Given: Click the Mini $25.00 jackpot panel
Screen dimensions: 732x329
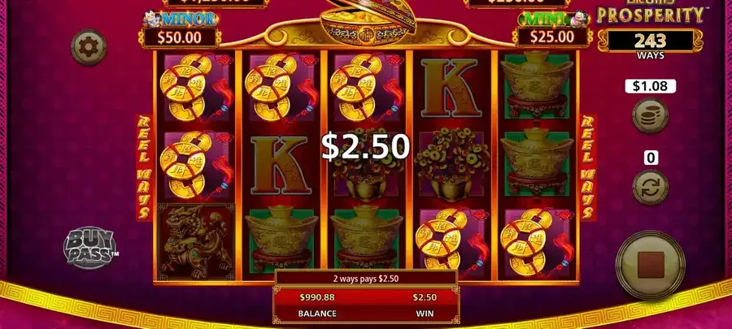Looking at the screenshot, I should click(x=553, y=30).
